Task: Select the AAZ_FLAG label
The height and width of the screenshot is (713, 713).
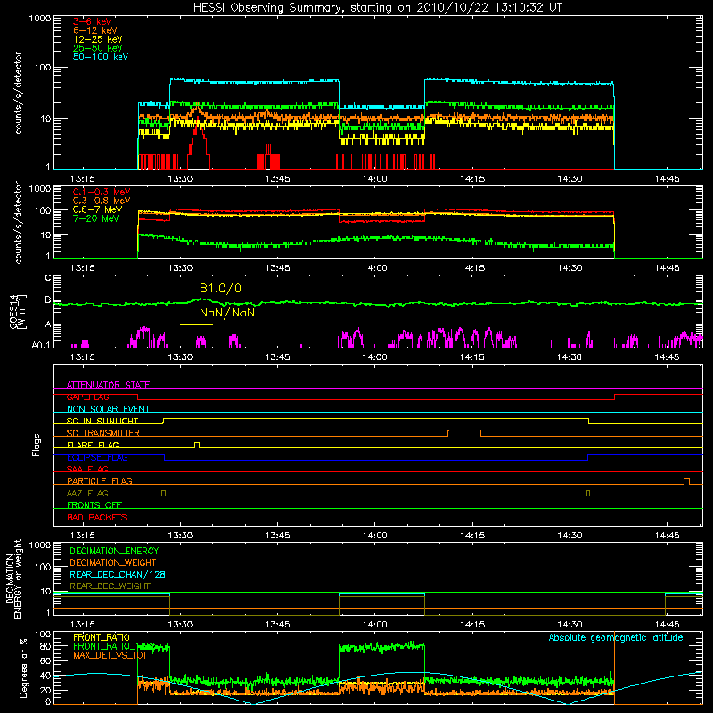Action: pos(87,493)
